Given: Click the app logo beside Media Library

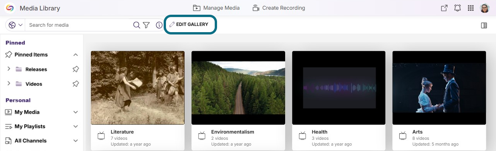Looking at the screenshot, I should 10,8.
